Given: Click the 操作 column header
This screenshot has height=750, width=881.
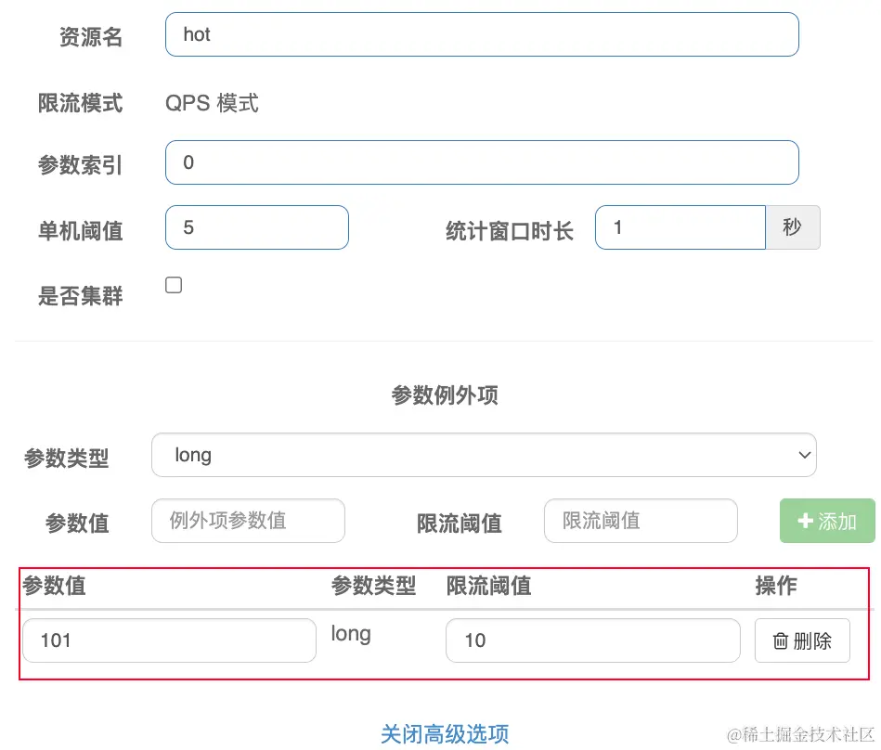Looking at the screenshot, I should (x=776, y=586).
